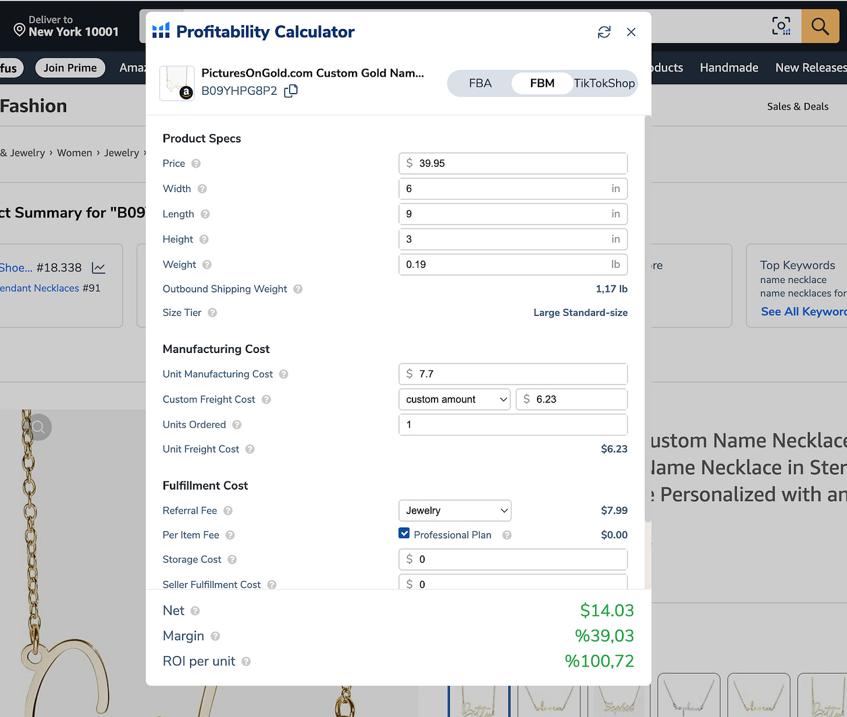This screenshot has height=717, width=847.
Task: Click the Unit Manufacturing Cost input
Action: 513,374
